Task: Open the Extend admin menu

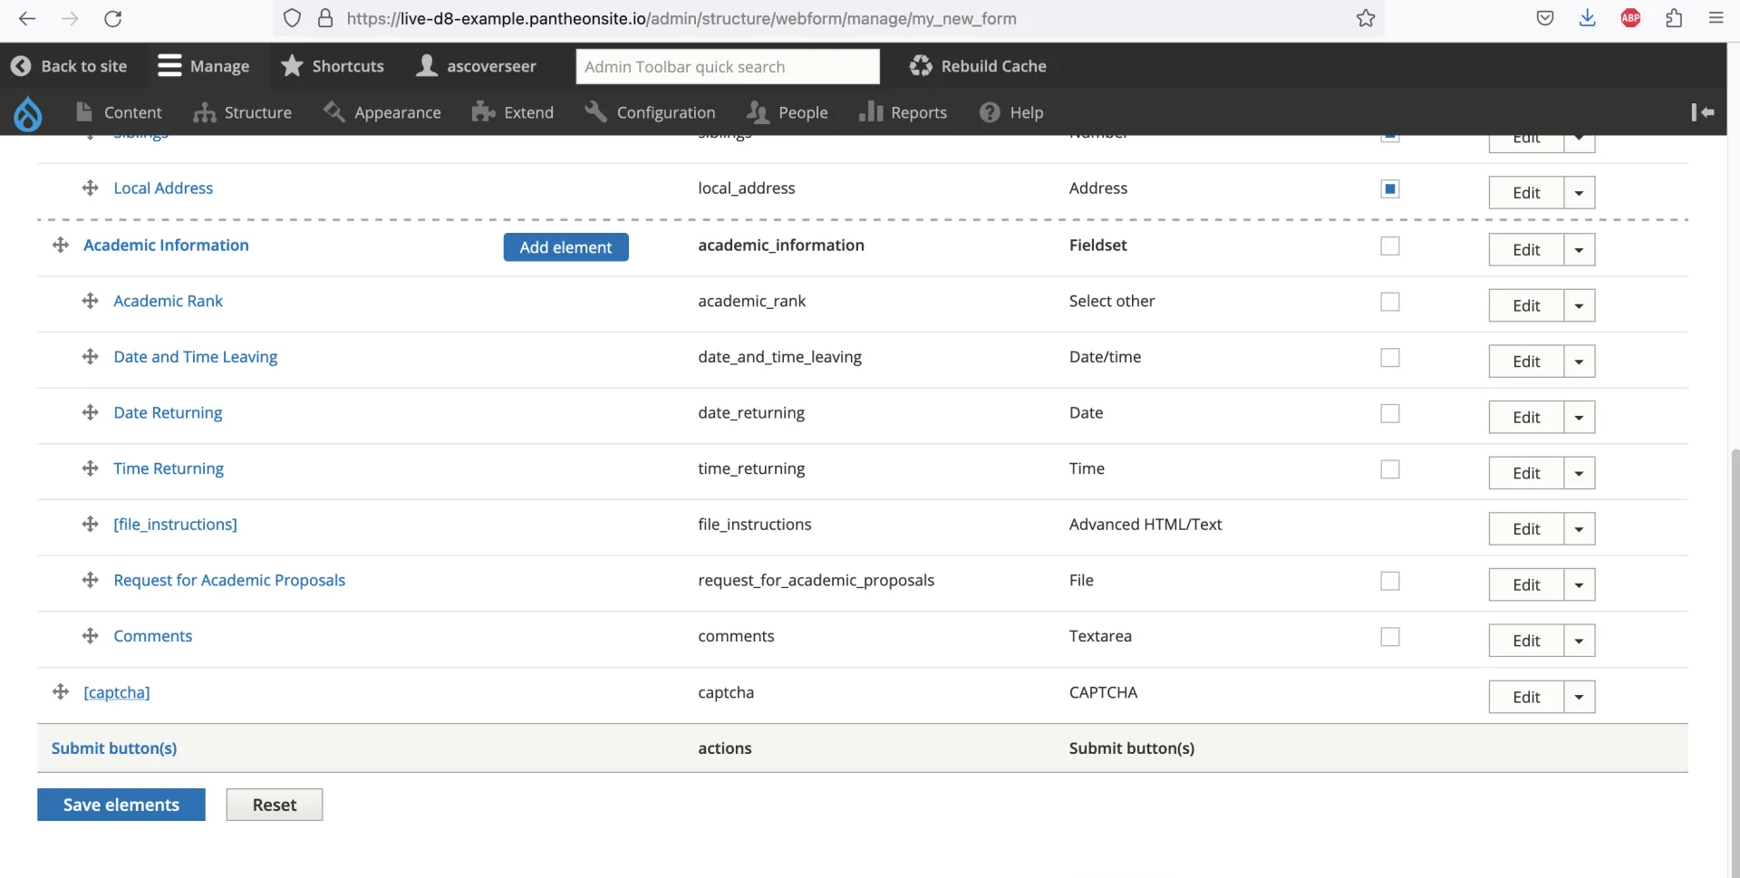Action: click(x=513, y=112)
